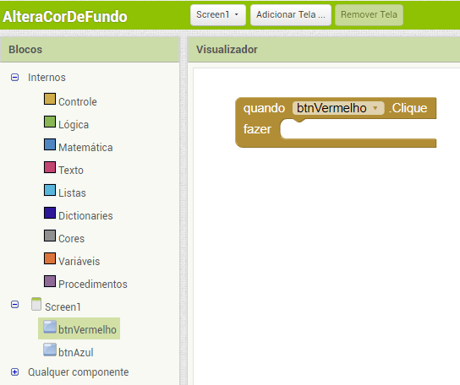Open the Procedimentos blocks drawer

coord(93,285)
